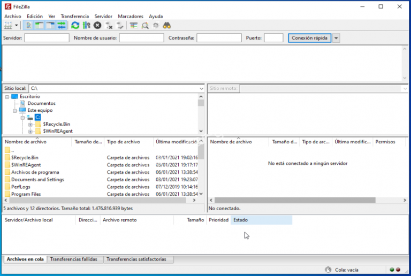Click the Conexión rápida button

309,38
